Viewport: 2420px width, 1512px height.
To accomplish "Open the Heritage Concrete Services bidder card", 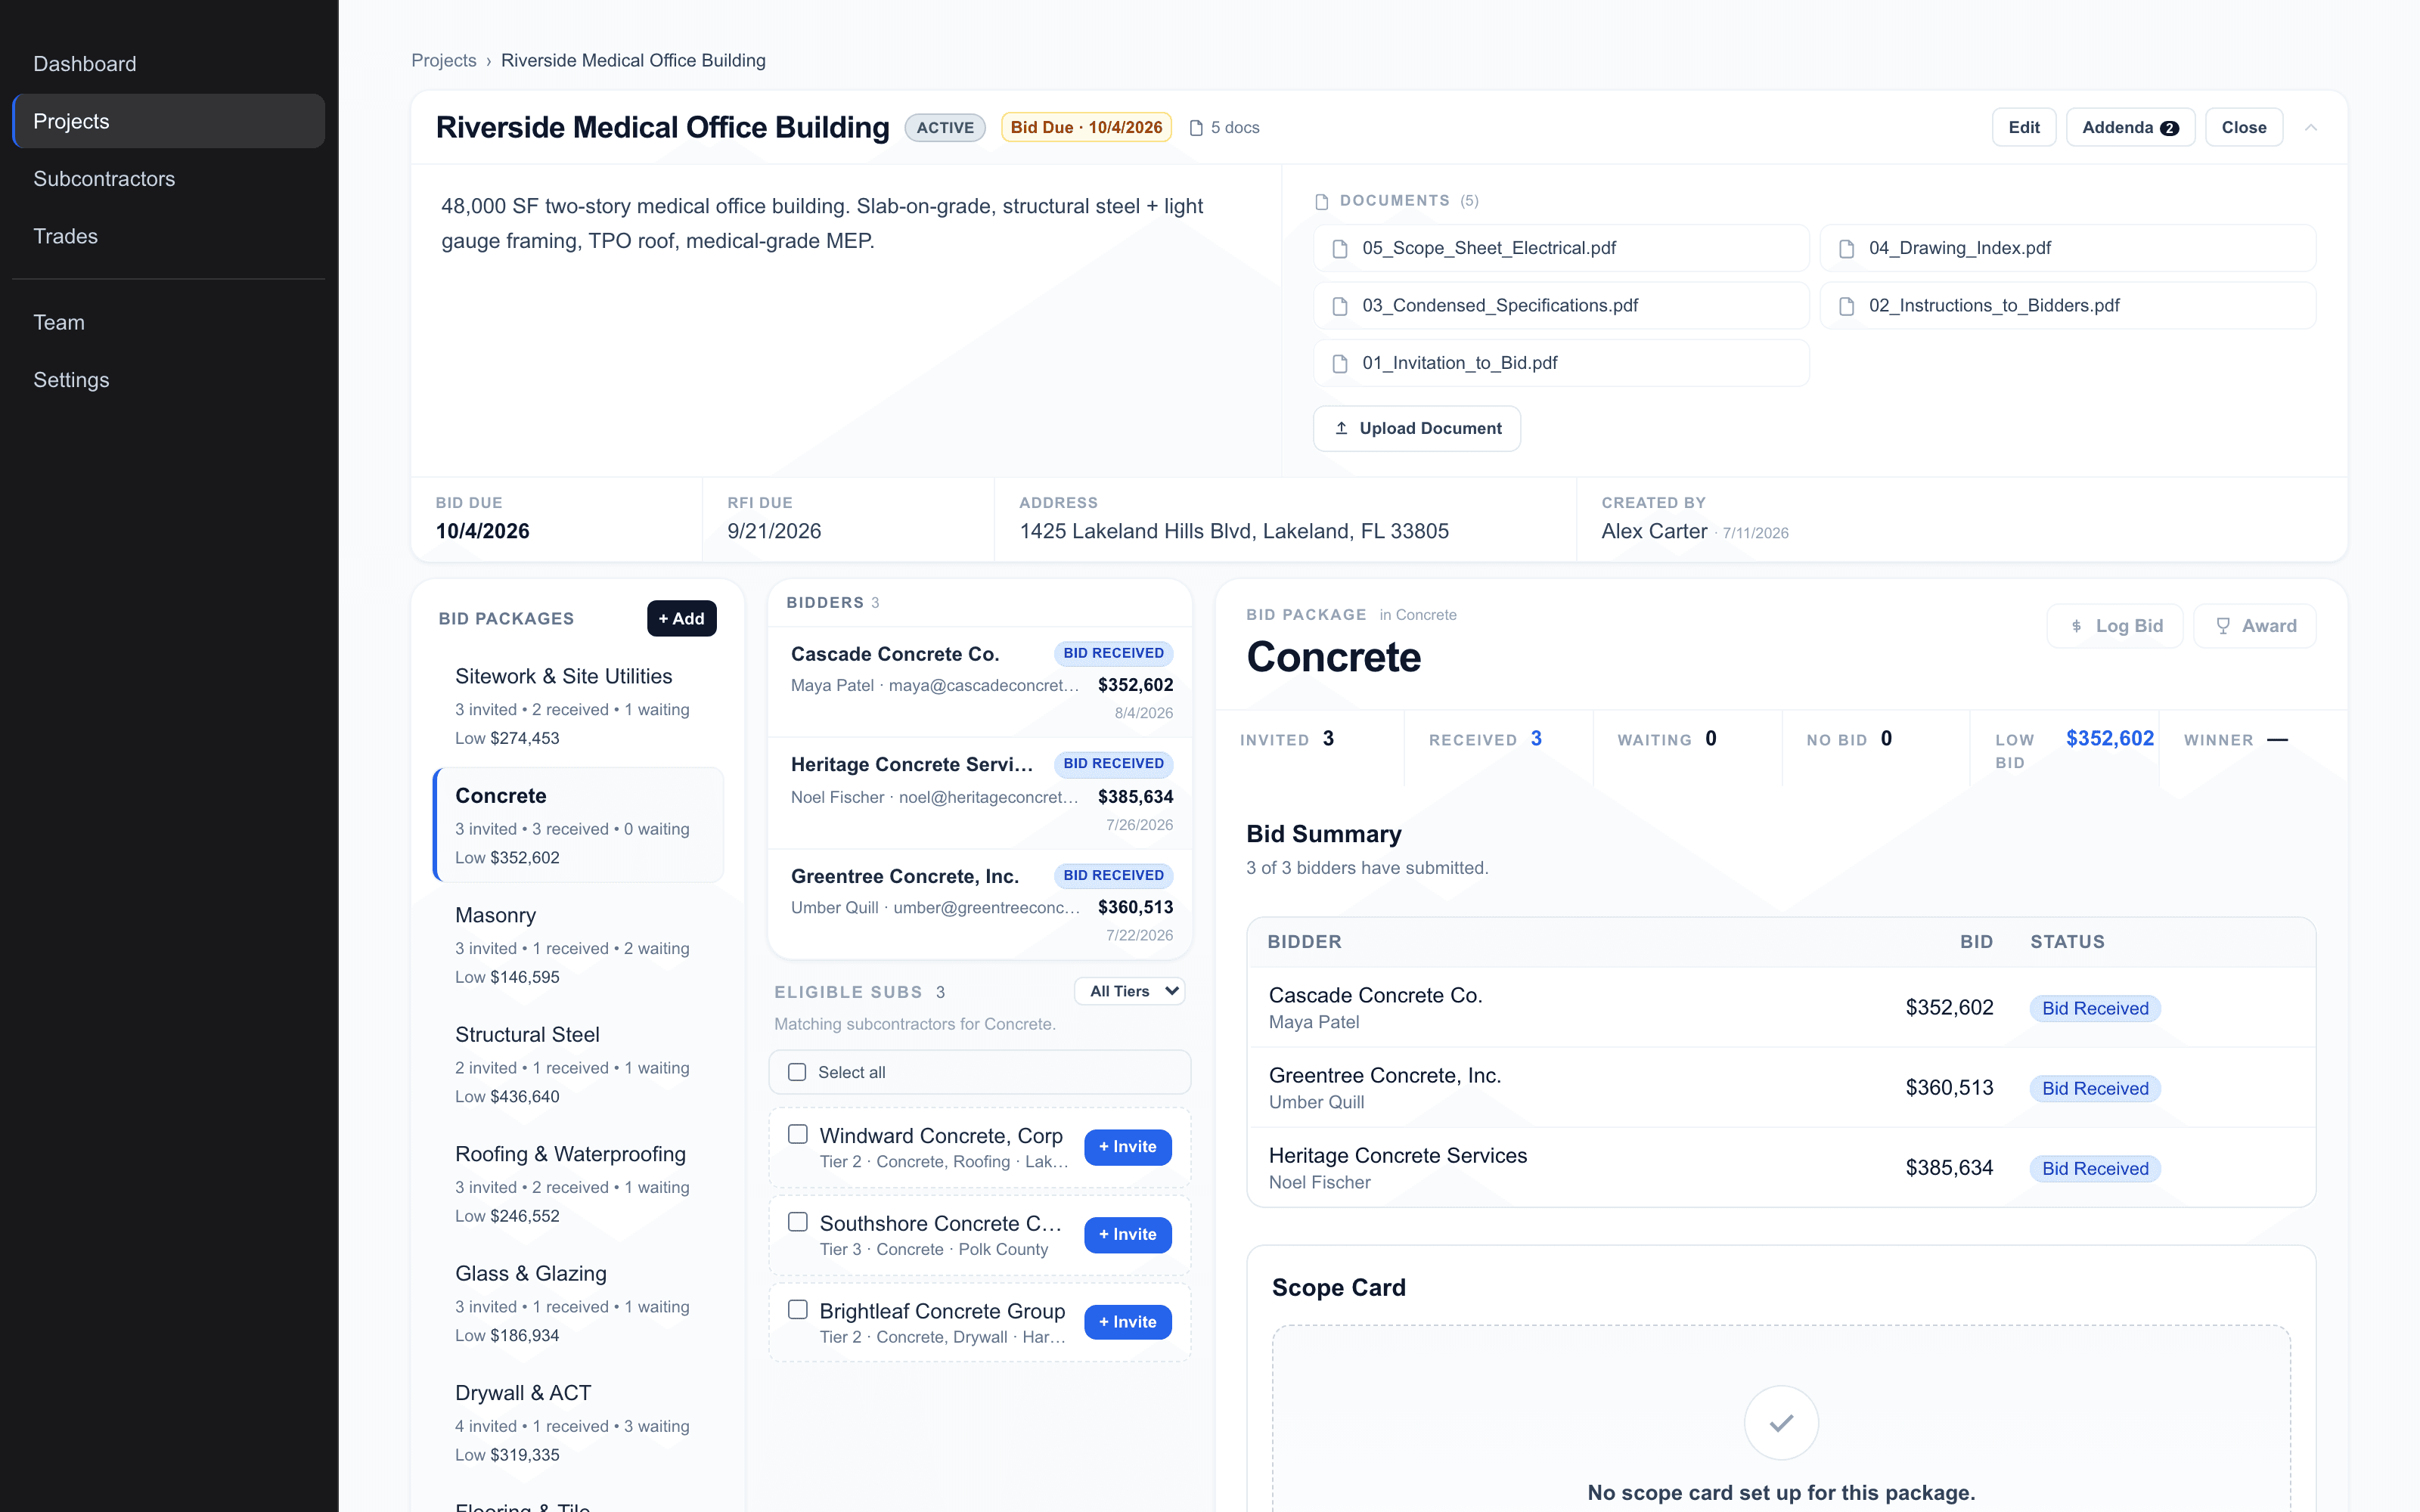I will [980, 793].
